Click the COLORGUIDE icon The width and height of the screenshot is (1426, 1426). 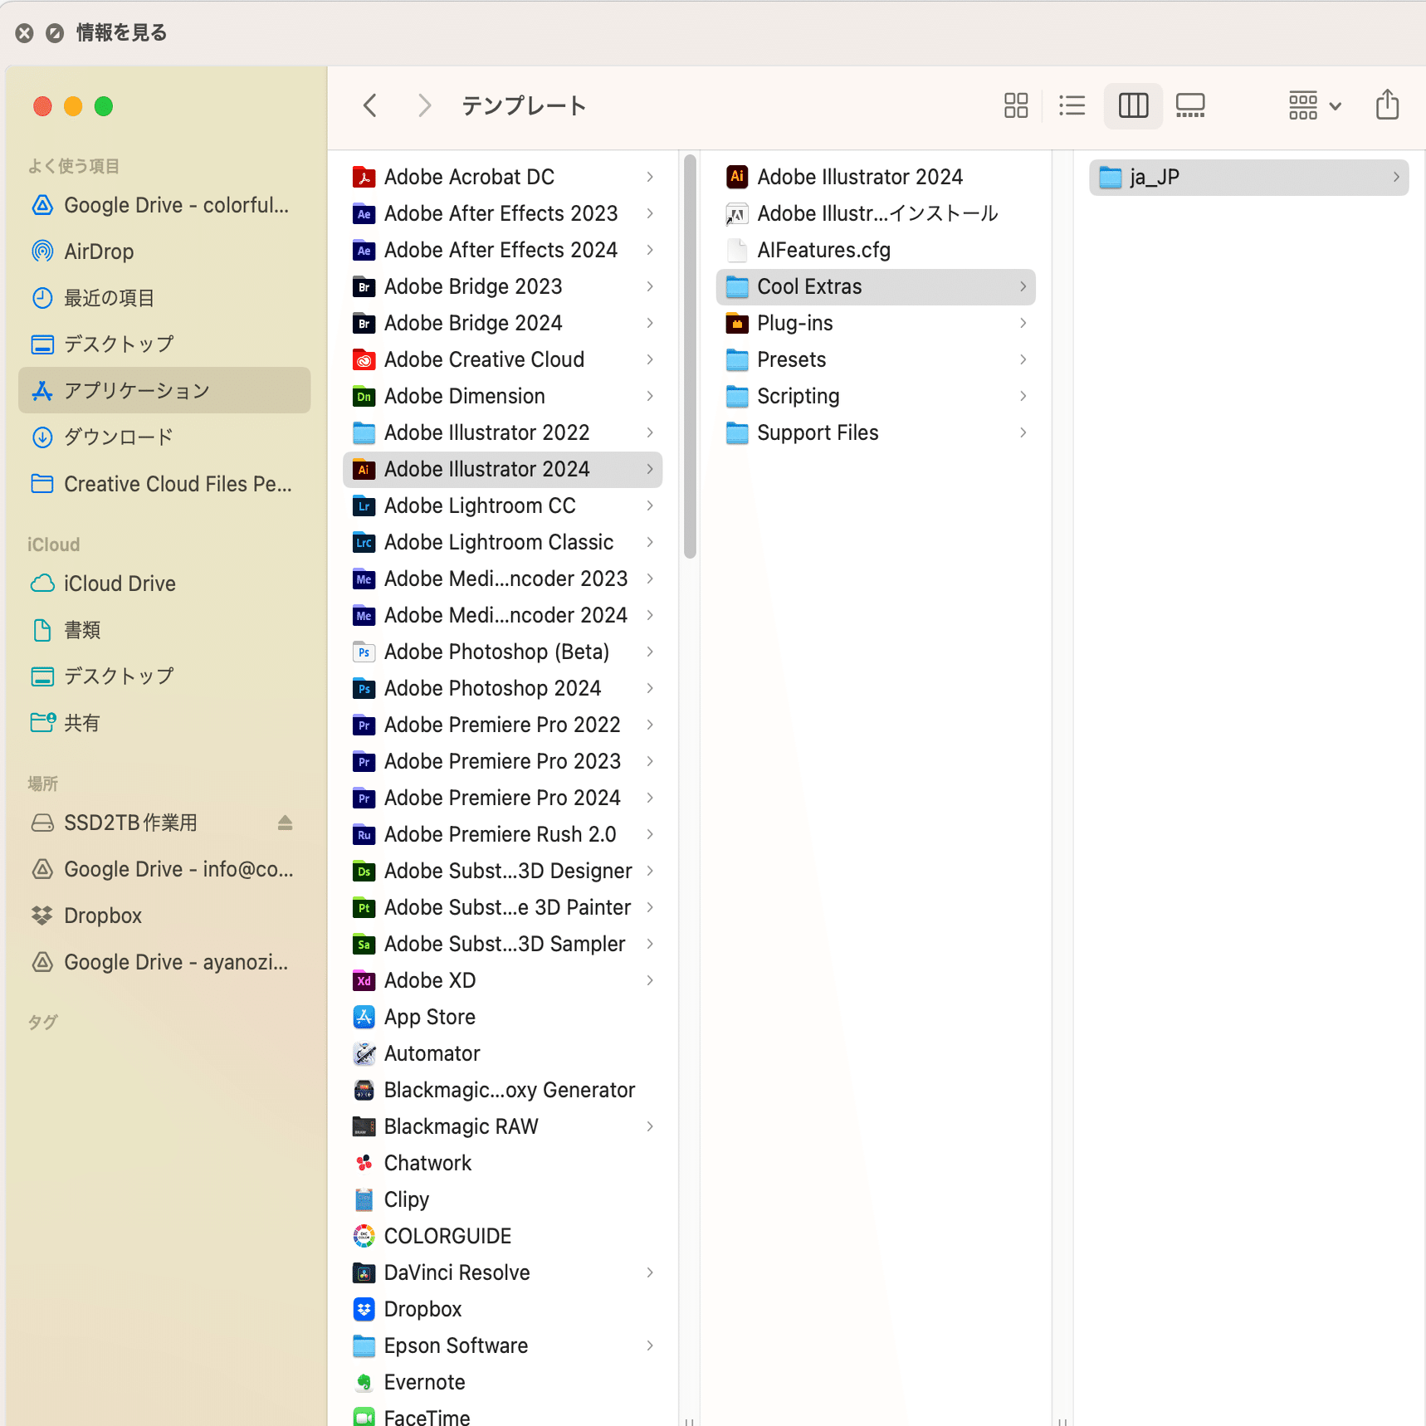[364, 1236]
